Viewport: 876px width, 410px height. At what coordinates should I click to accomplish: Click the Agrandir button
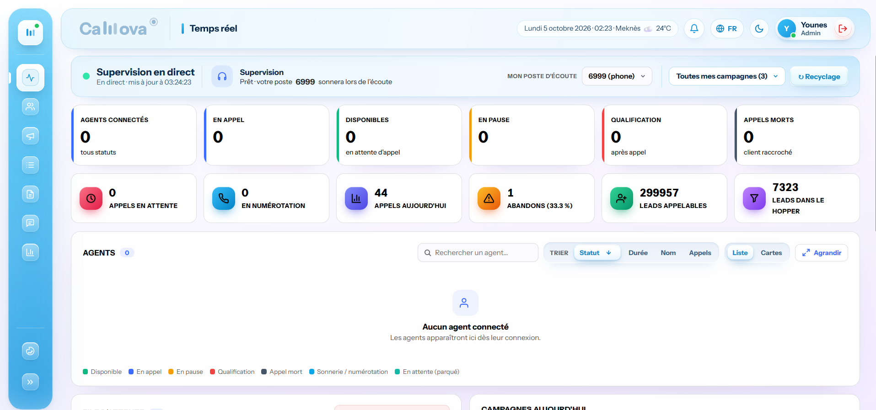(822, 253)
